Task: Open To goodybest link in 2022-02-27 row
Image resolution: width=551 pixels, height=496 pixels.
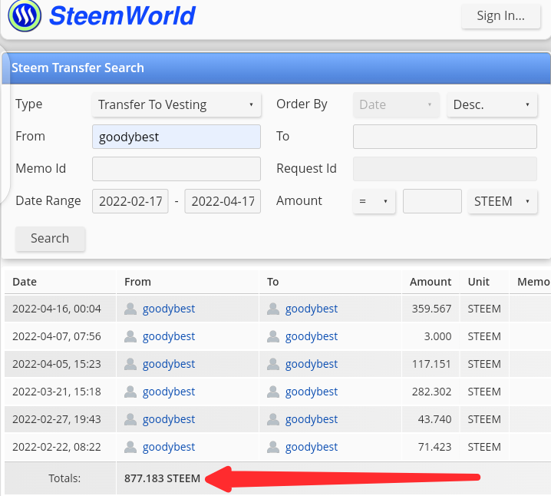Action: click(312, 419)
